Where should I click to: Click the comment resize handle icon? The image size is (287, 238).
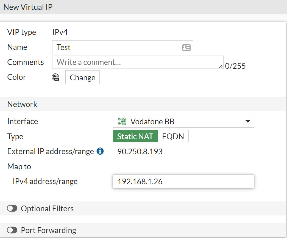click(221, 67)
